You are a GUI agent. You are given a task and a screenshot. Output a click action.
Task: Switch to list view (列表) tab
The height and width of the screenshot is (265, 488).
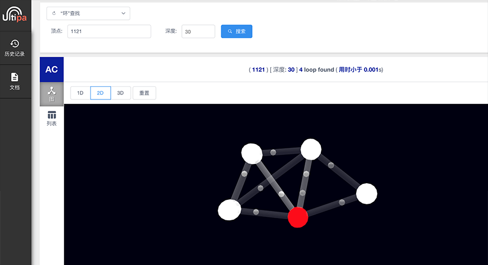coord(52,118)
